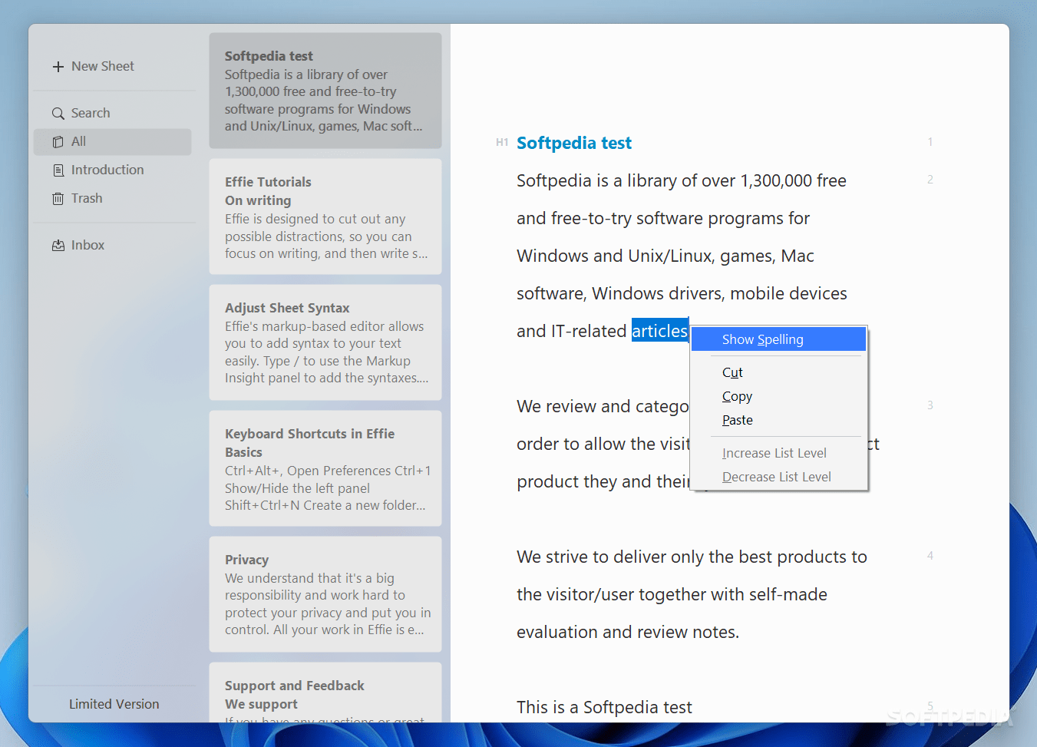Open the Privacy sheet card
Image resolution: width=1037 pixels, height=747 pixels.
coord(325,594)
